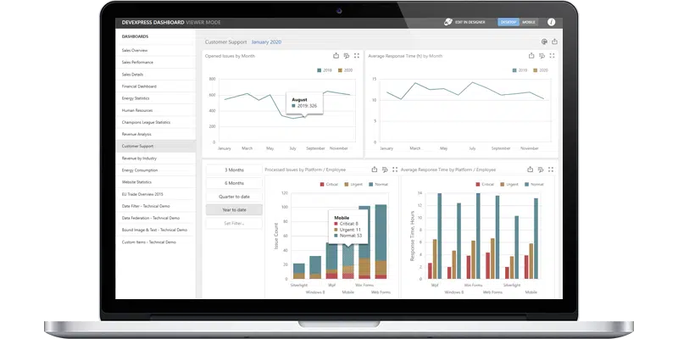
Task: Click the dashboard-level export icon
Action: (x=554, y=42)
